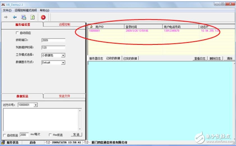The image size is (236, 146).
Task: Click the 发送 button
Action: [77, 135]
